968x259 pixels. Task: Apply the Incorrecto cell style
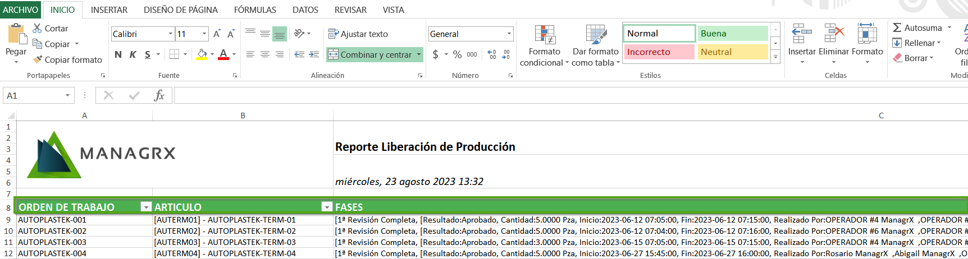[659, 52]
